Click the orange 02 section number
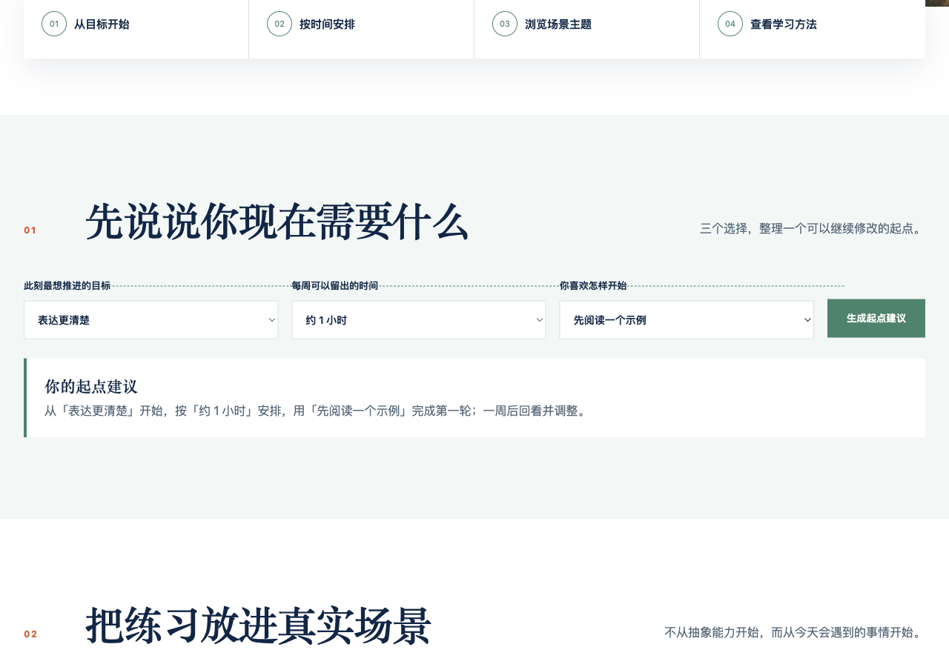This screenshot has height=667, width=949. tap(30, 634)
